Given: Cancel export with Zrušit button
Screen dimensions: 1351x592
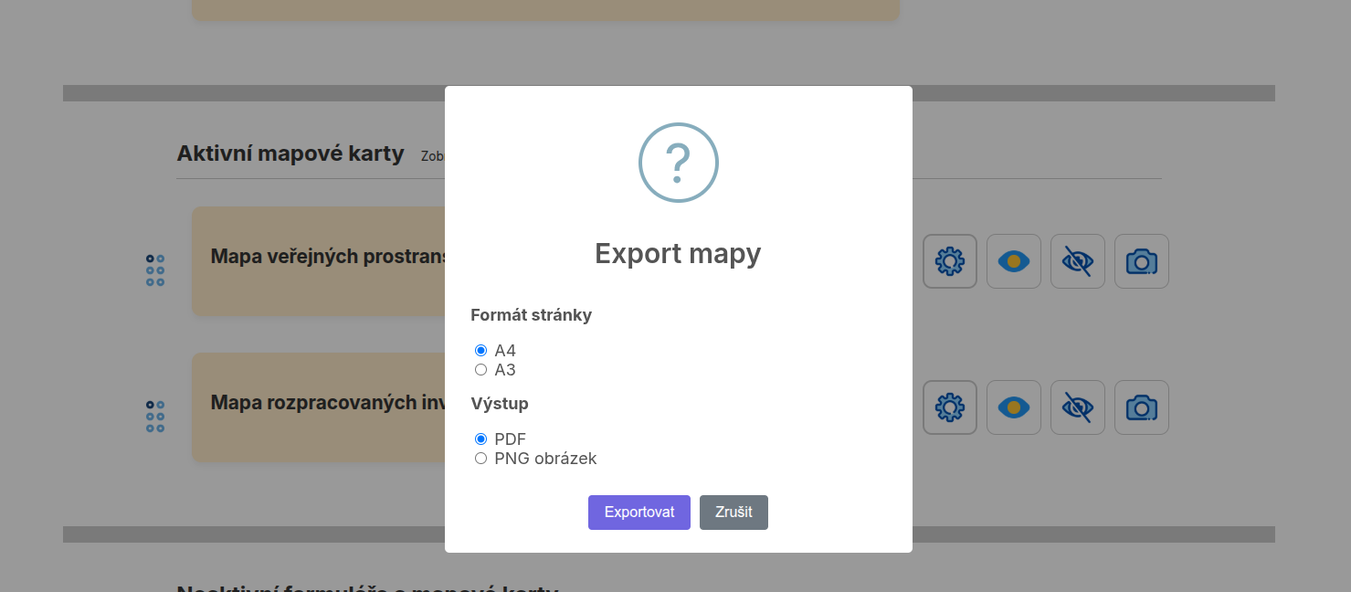Looking at the screenshot, I should [x=734, y=513].
